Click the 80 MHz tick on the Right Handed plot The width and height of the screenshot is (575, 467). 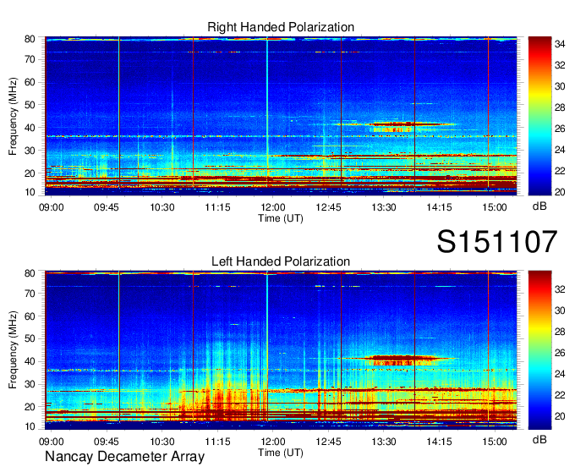click(x=30, y=39)
